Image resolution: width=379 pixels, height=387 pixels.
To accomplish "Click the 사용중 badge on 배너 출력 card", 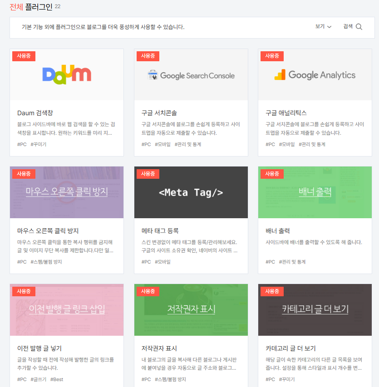I will coord(272,174).
